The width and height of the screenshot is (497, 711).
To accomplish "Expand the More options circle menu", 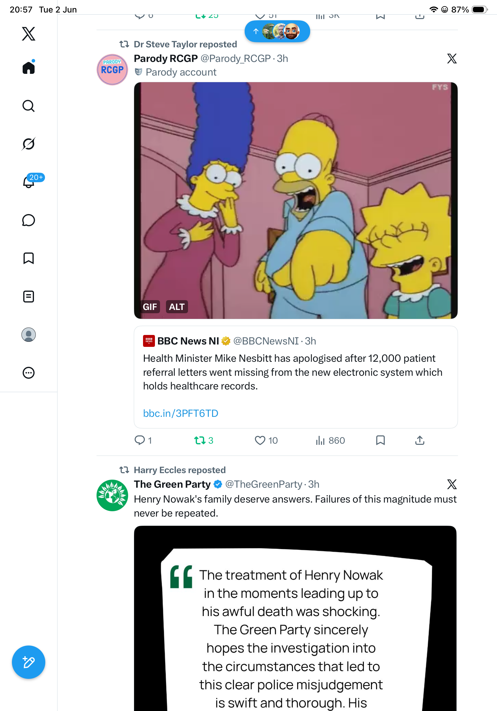I will tap(29, 373).
